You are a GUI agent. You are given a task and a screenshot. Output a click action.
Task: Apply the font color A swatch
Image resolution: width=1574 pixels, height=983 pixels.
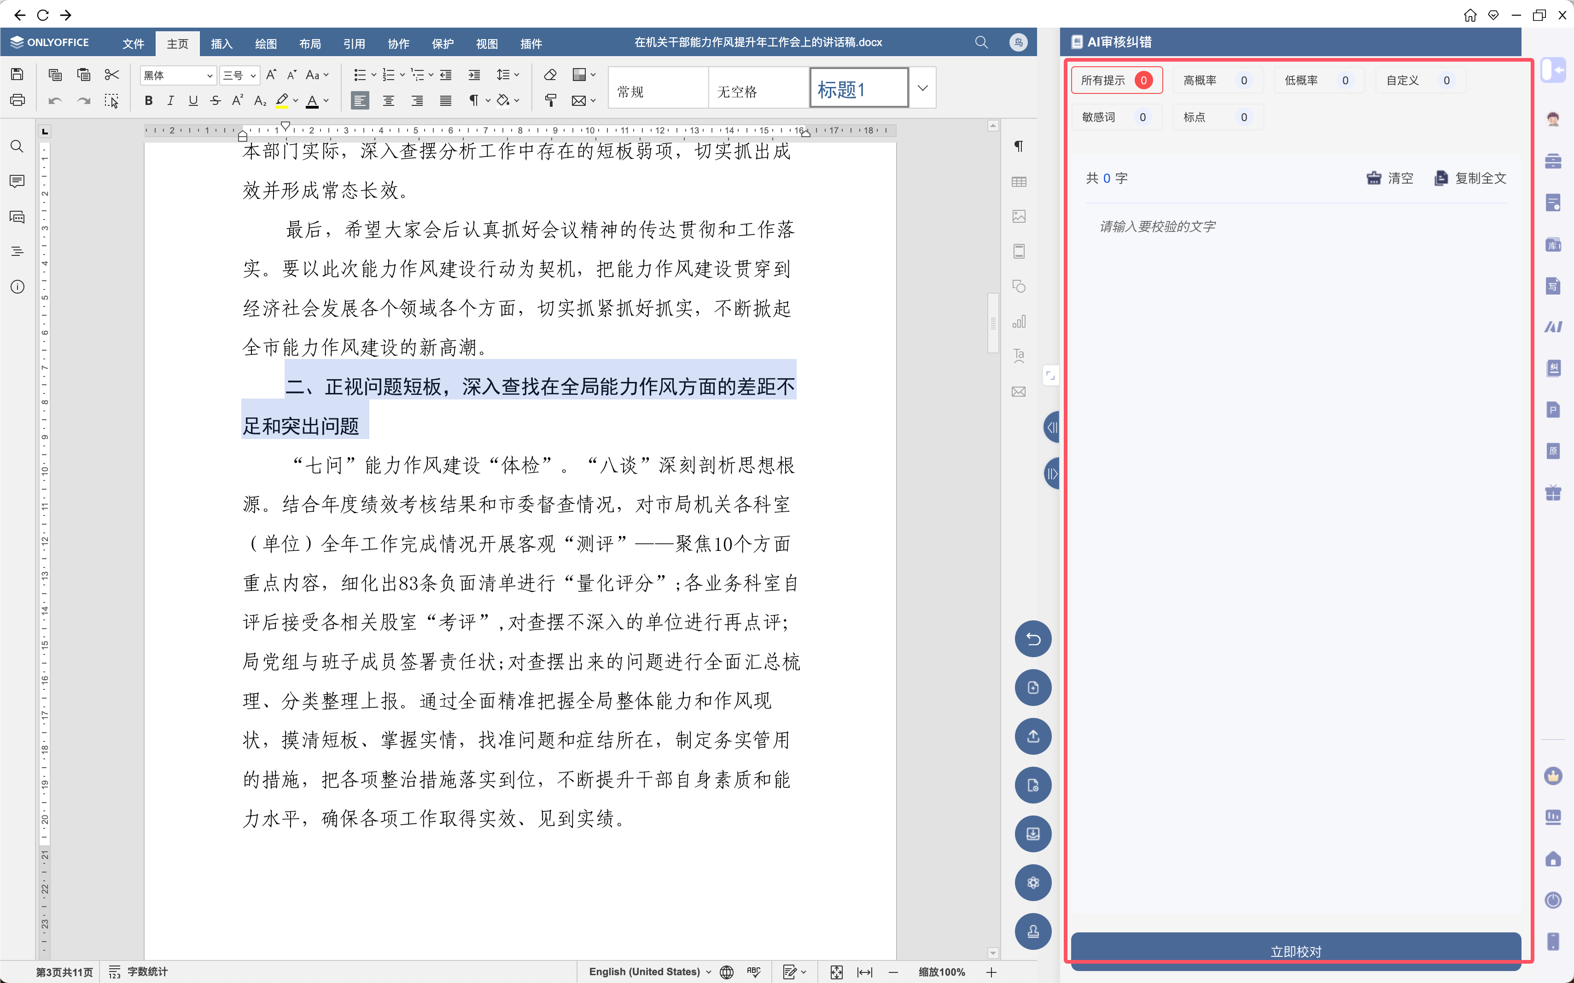tap(312, 101)
